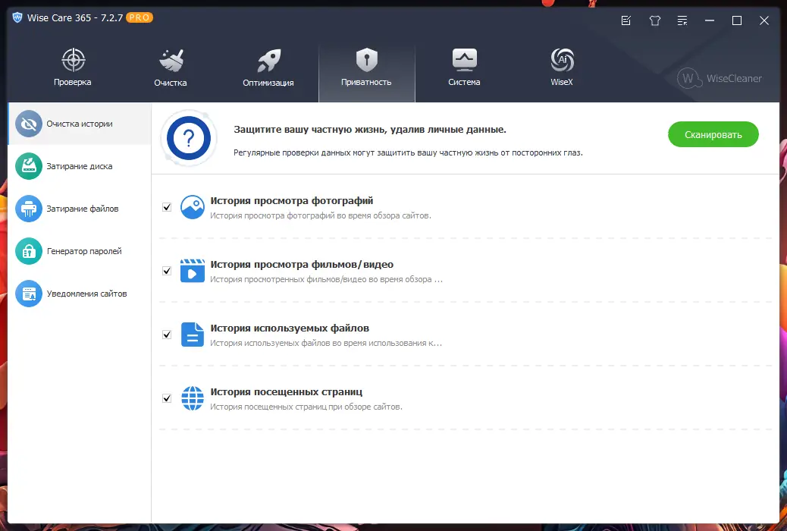Click the photo history picture icon

(x=192, y=206)
